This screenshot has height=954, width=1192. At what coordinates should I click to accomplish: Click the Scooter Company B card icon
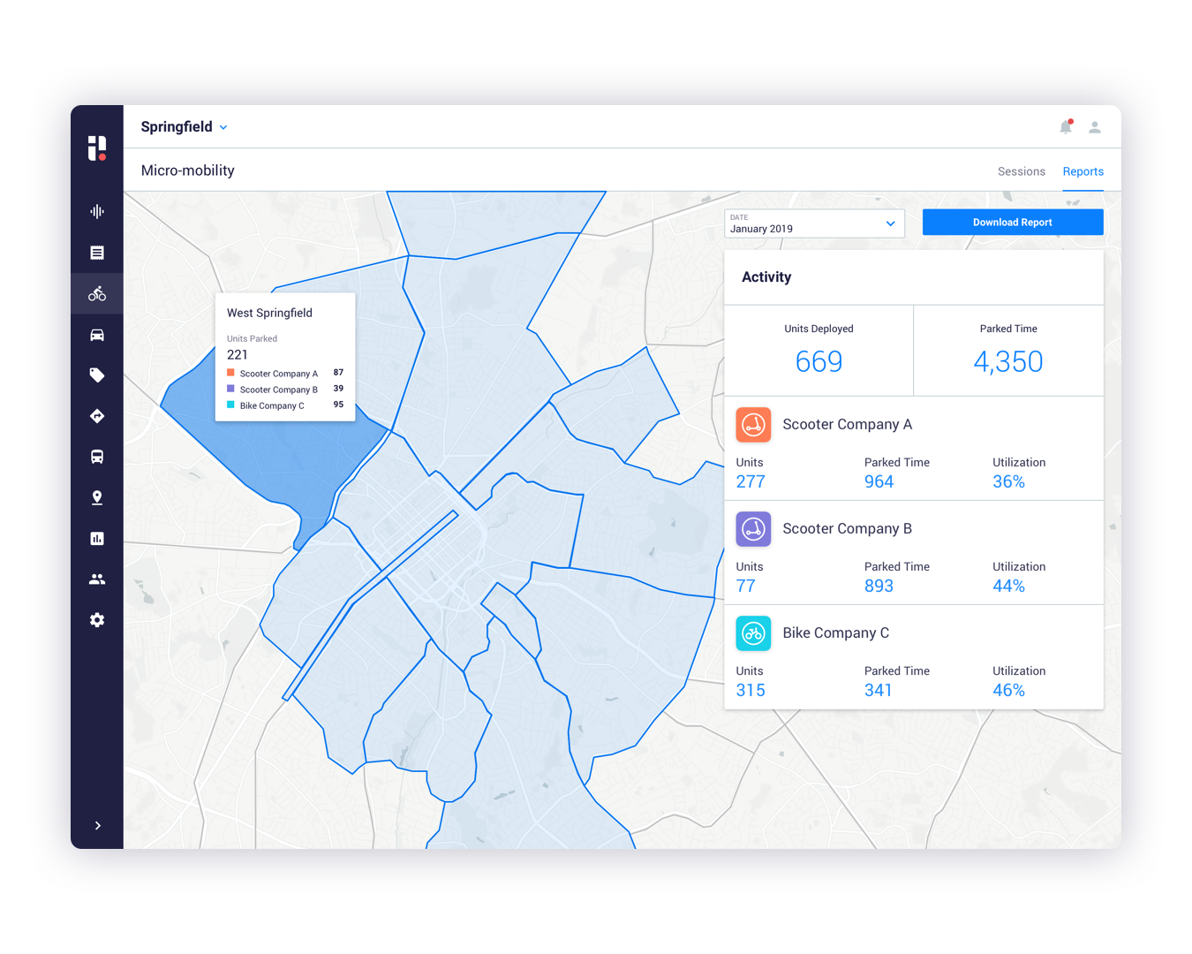coord(753,529)
